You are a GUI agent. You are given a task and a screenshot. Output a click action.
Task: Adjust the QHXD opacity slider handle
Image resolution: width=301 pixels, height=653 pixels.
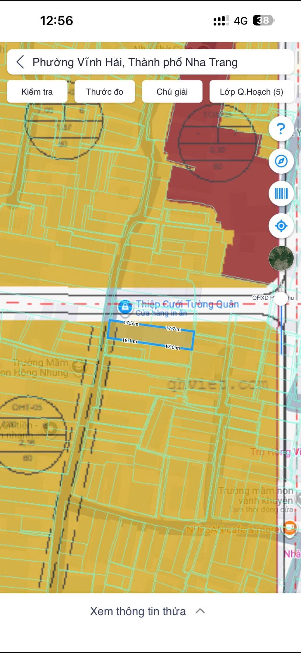tap(281, 299)
